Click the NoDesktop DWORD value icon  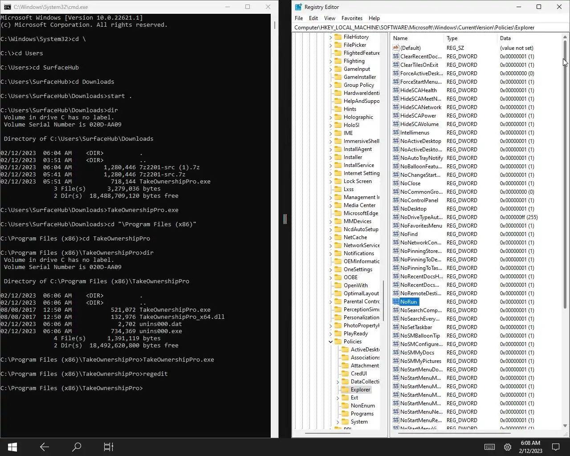[x=396, y=208]
